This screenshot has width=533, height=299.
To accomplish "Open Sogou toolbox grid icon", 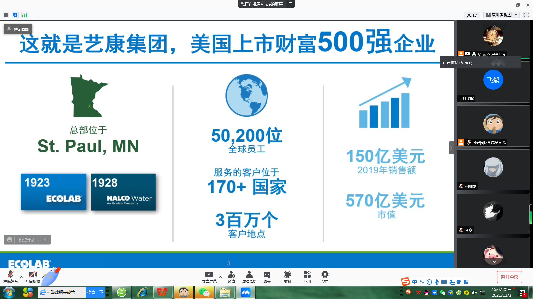I will 466,282.
